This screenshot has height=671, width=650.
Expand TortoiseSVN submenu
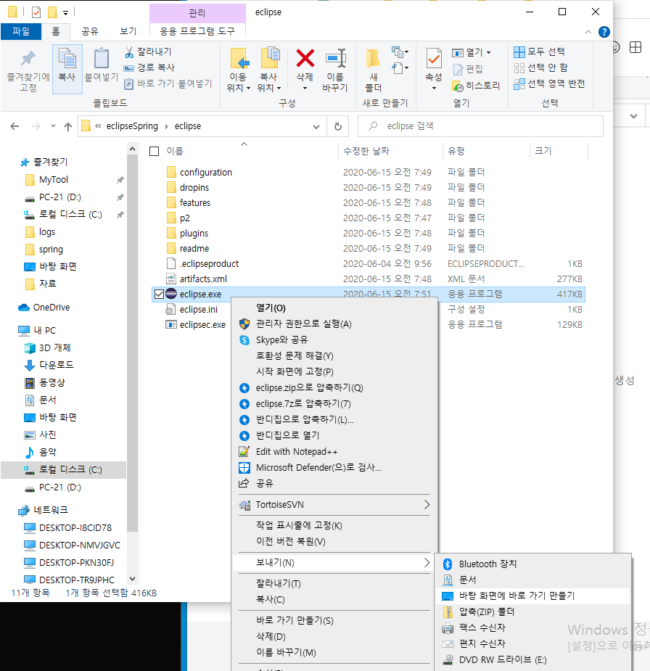click(427, 505)
